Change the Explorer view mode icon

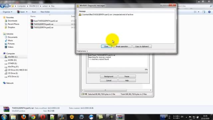(x=195, y=12)
